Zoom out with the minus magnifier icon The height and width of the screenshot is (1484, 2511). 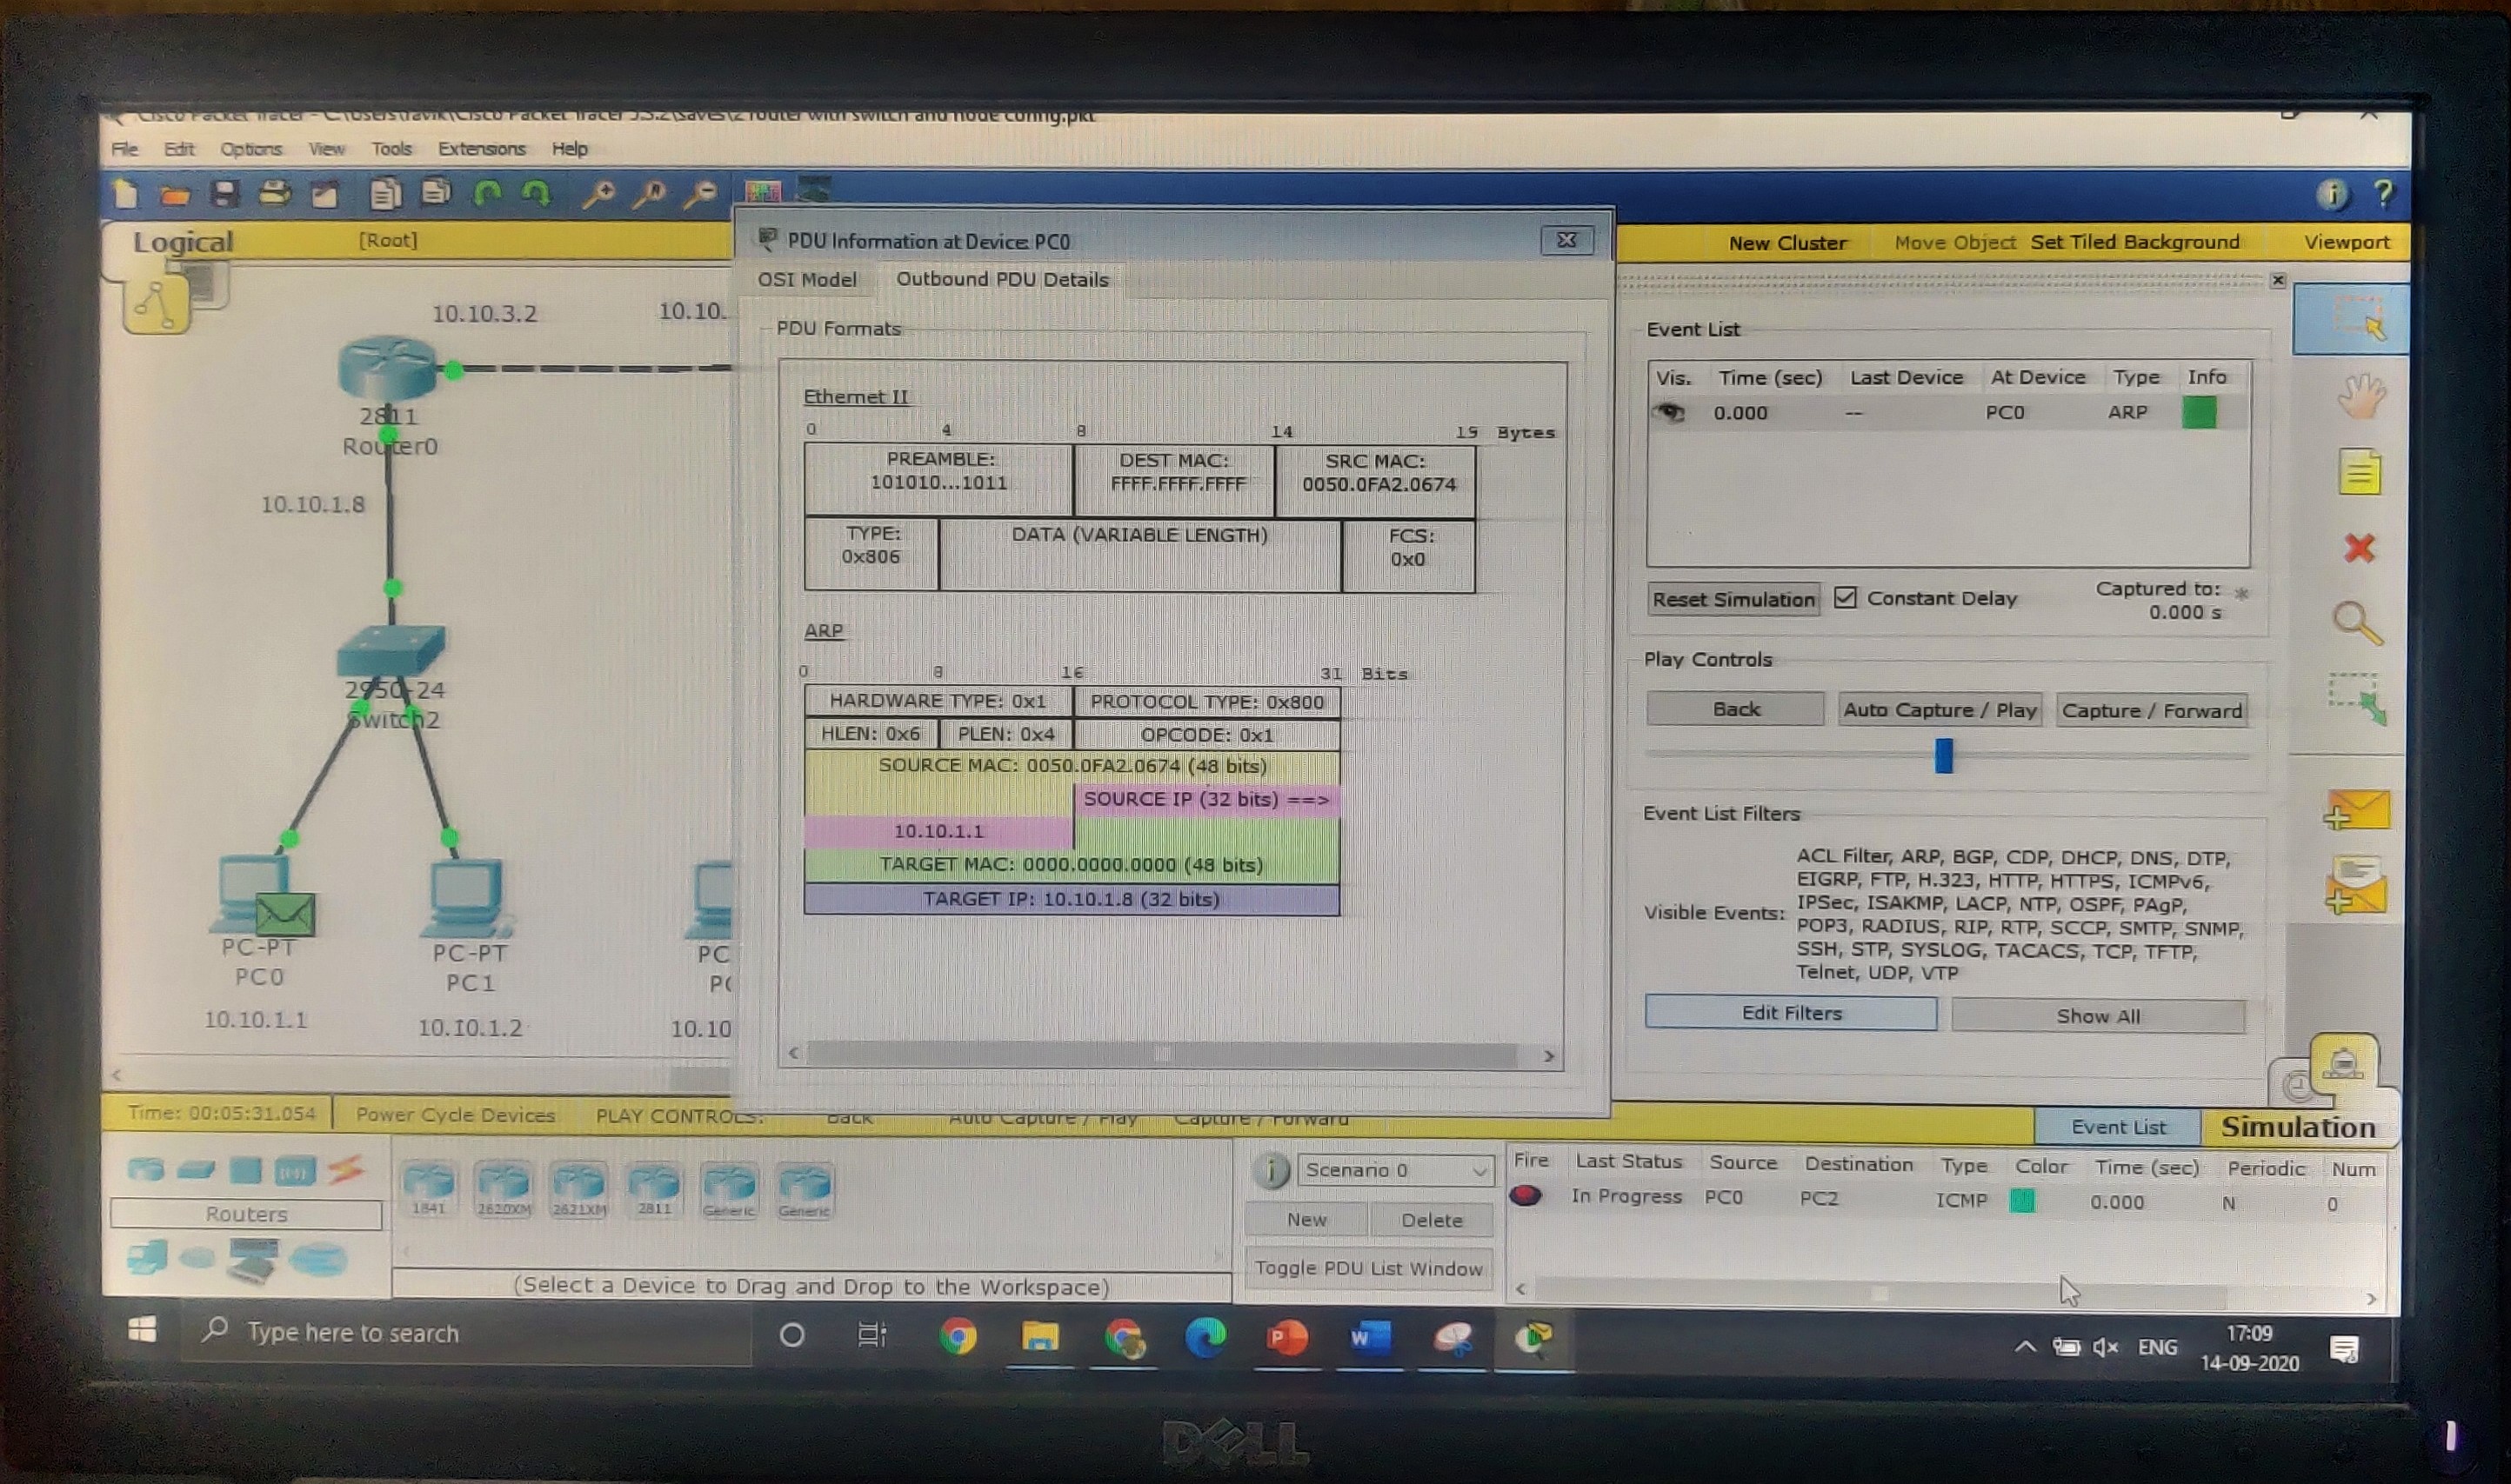pyautogui.click(x=700, y=194)
